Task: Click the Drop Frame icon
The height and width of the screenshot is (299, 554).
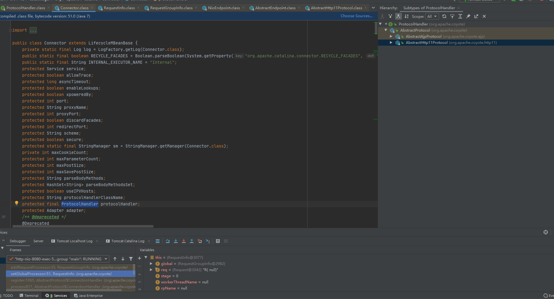Action: pos(200,241)
